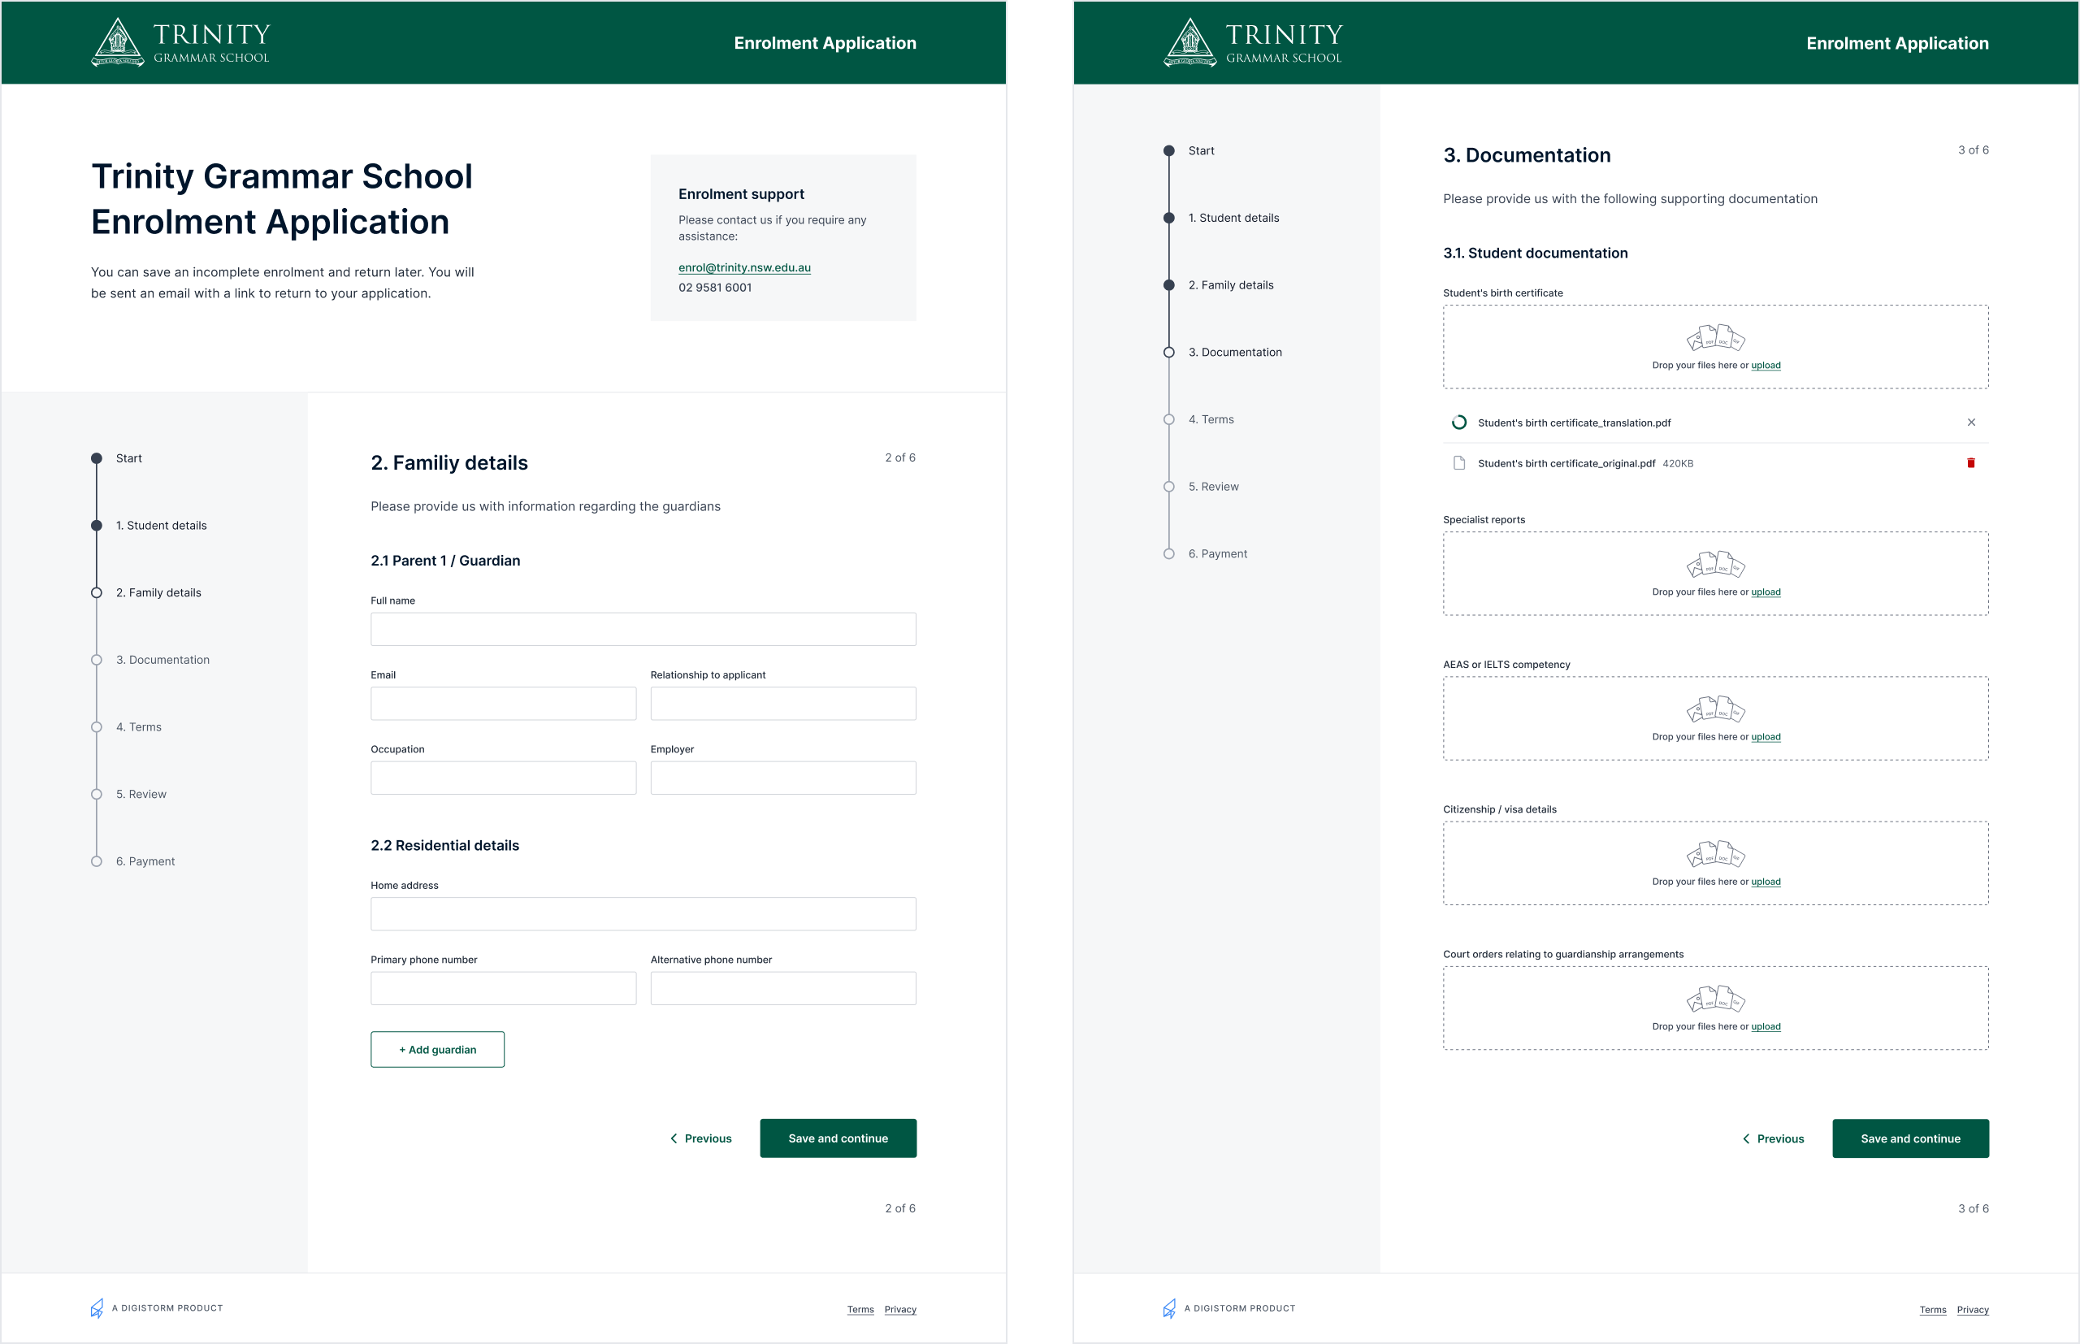Delete birth certificate_original.pdf via red trash icon
2080x1344 pixels.
(1970, 463)
